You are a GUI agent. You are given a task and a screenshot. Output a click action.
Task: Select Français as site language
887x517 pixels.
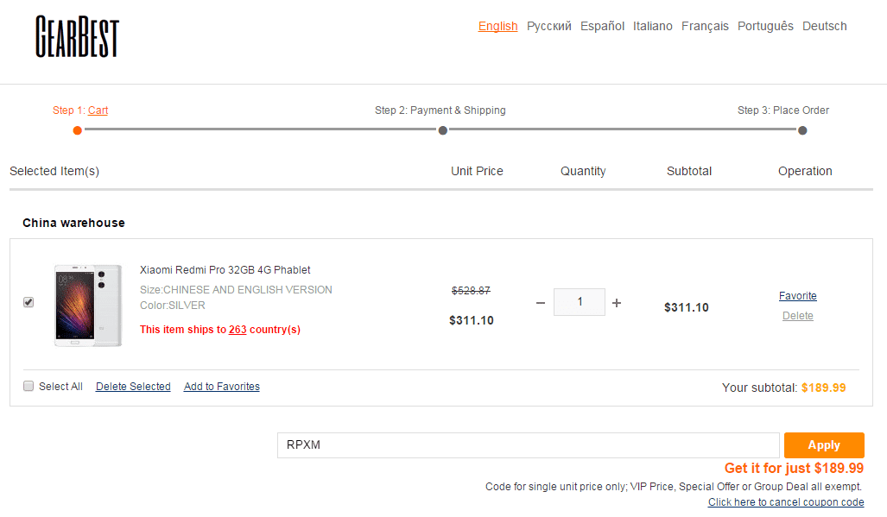705,26
